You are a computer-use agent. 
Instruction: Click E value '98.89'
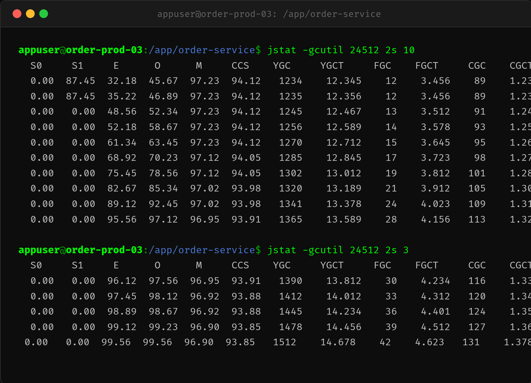tap(122, 311)
